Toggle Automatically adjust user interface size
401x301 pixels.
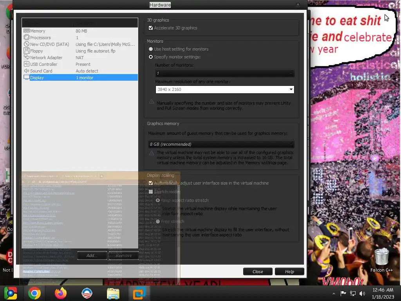[151, 183]
